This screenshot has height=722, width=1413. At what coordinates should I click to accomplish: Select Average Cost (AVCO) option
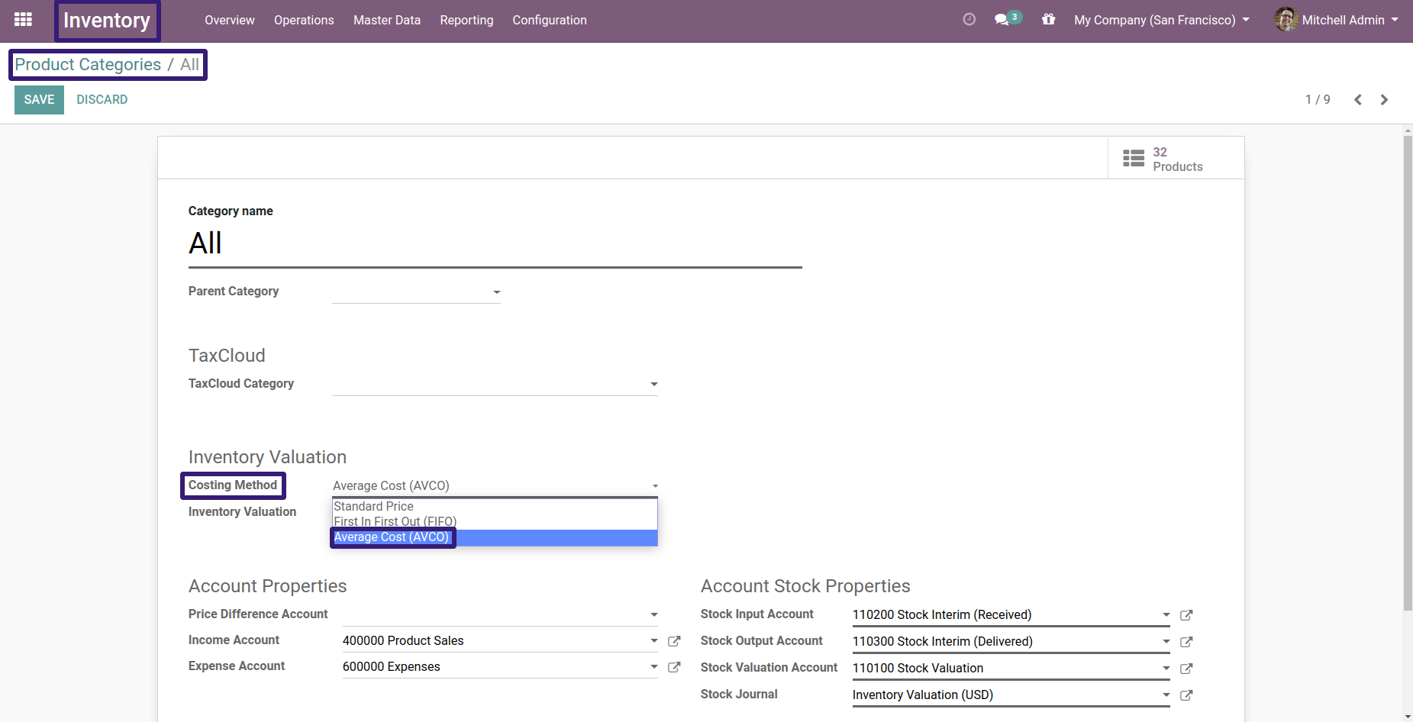pyautogui.click(x=495, y=537)
